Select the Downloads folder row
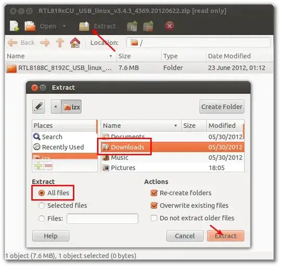 [173, 147]
